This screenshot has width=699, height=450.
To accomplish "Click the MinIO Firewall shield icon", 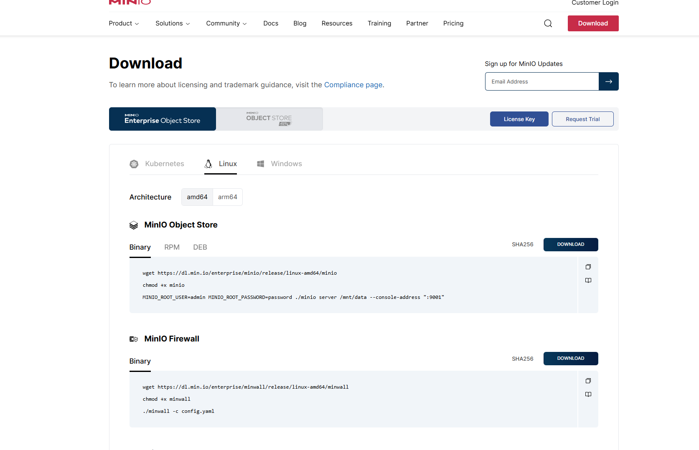I will point(134,339).
